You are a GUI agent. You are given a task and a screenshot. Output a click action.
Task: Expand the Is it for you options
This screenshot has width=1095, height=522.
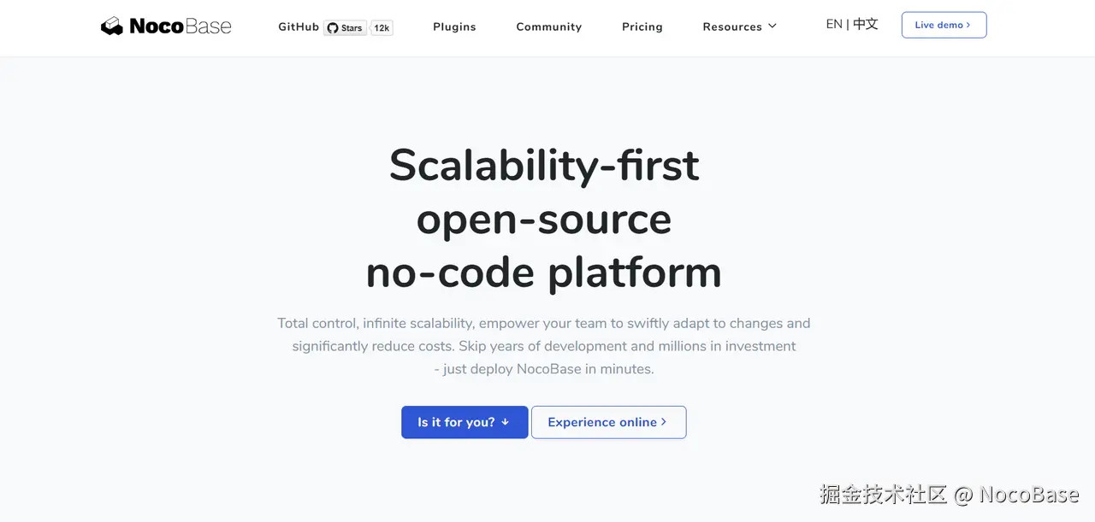pyautogui.click(x=465, y=422)
